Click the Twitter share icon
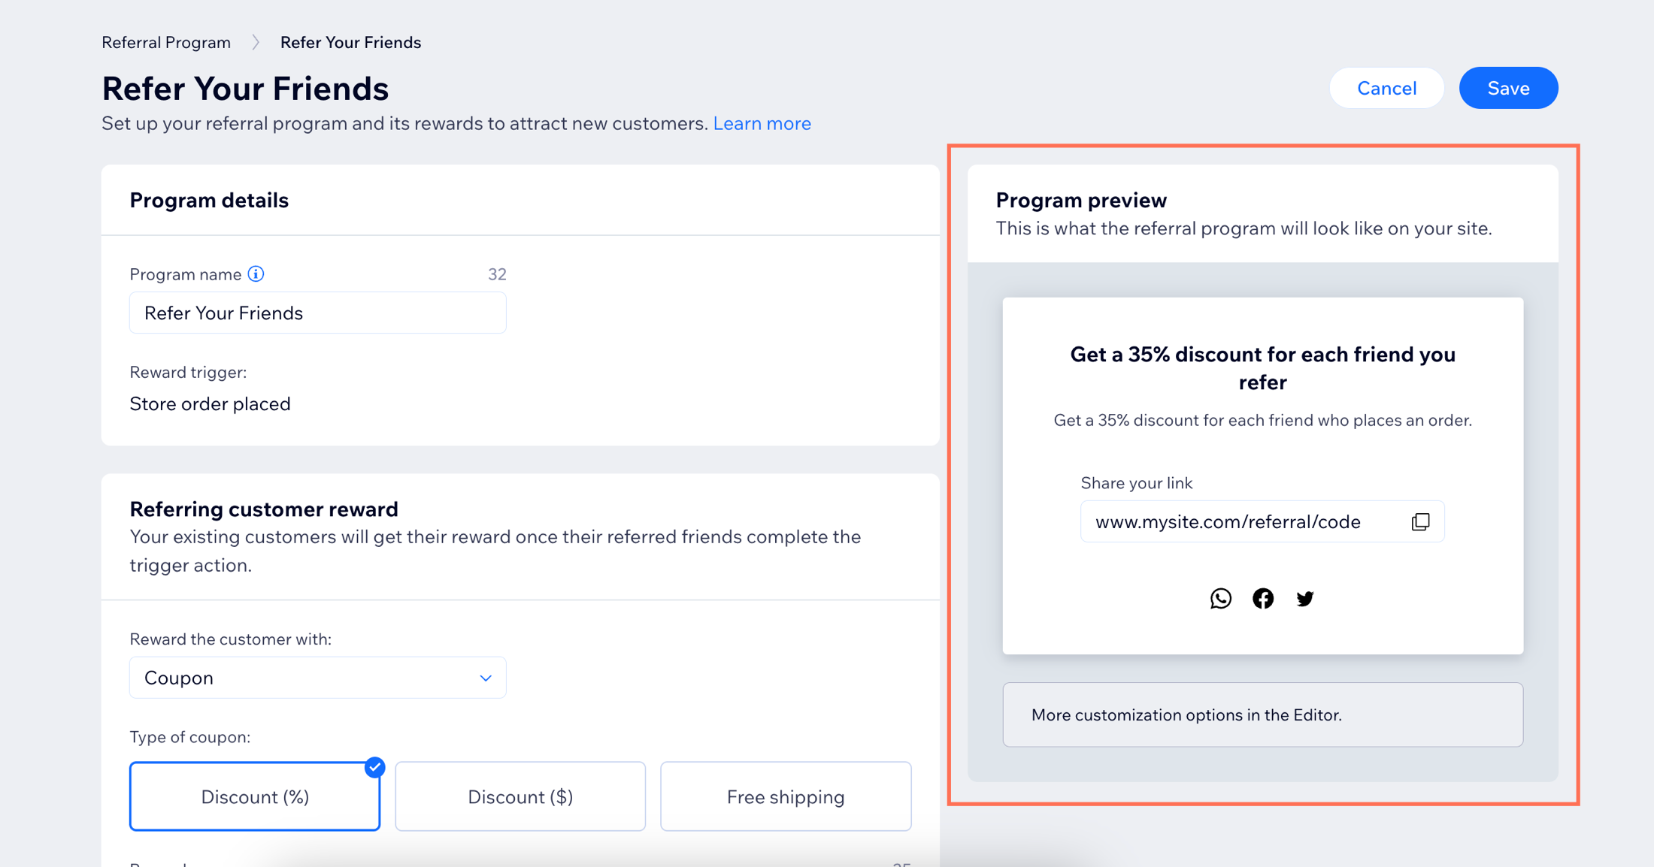 coord(1303,597)
